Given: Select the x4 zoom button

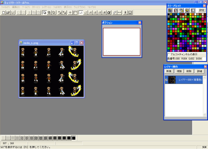Looking at the screenshot, I should (90, 12).
